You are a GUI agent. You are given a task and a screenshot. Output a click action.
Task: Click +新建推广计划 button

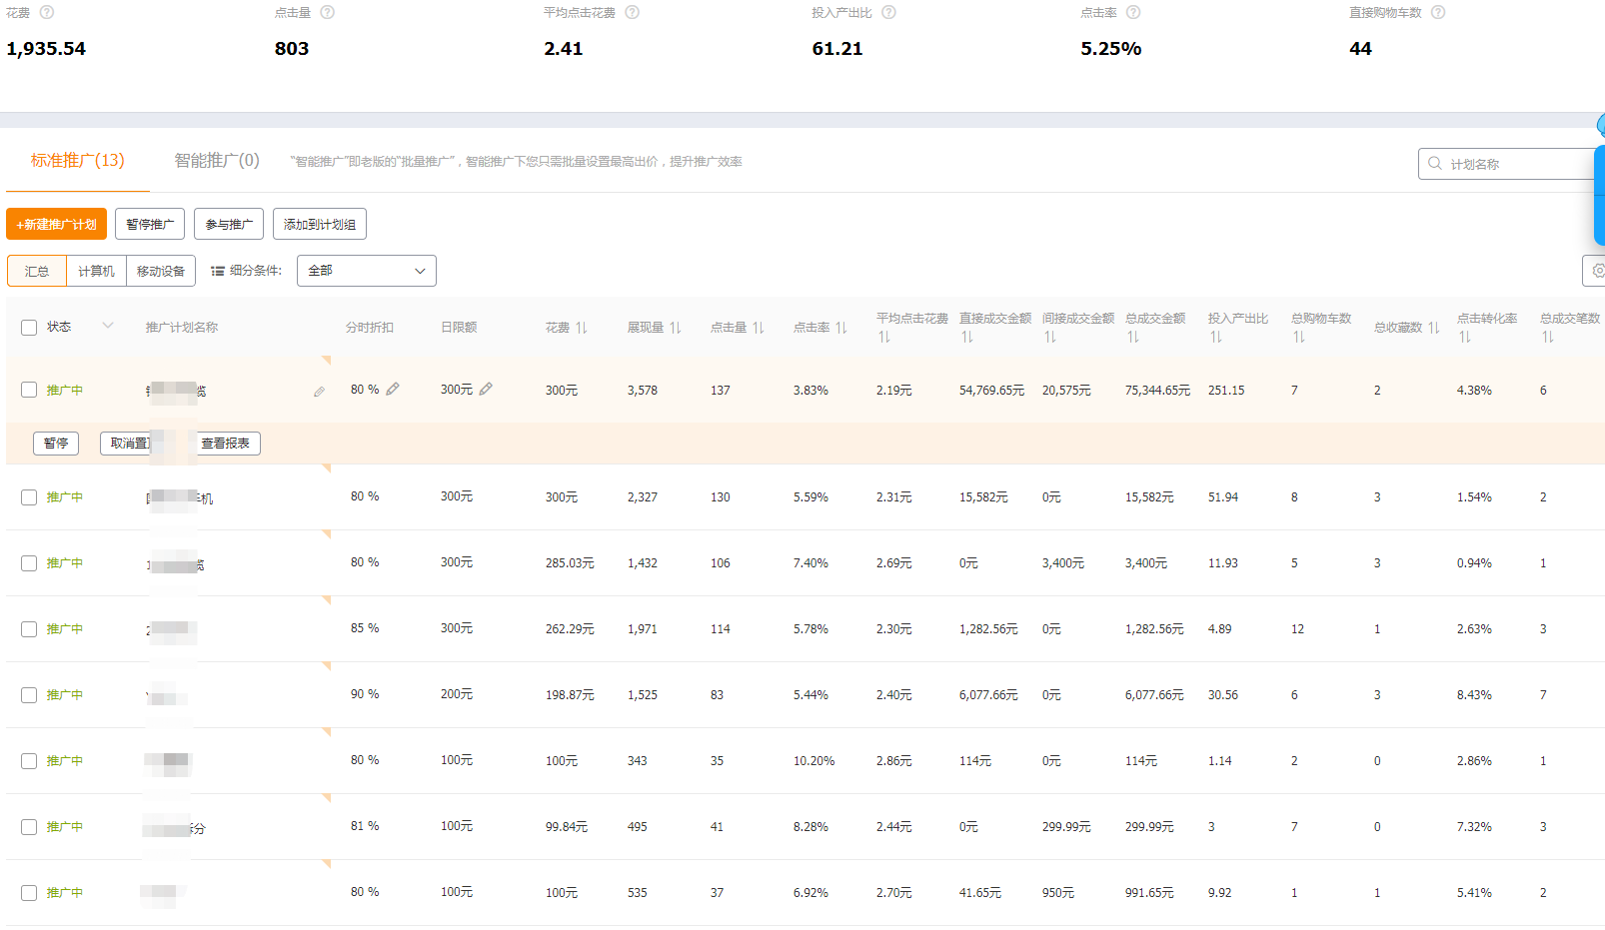[56, 224]
